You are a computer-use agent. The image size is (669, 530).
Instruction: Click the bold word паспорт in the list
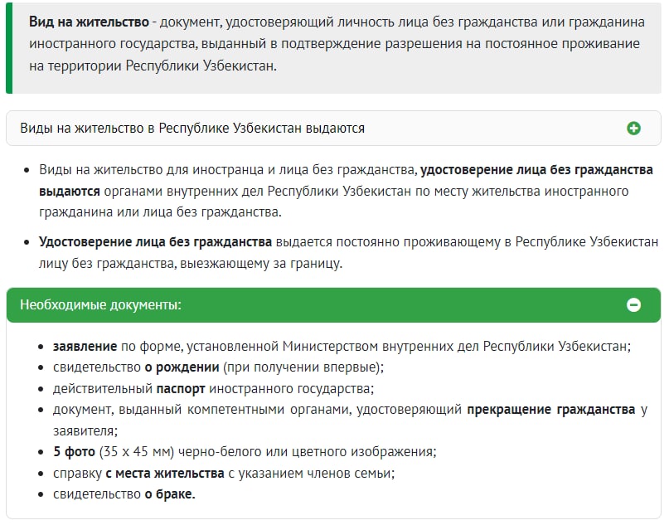click(181, 388)
